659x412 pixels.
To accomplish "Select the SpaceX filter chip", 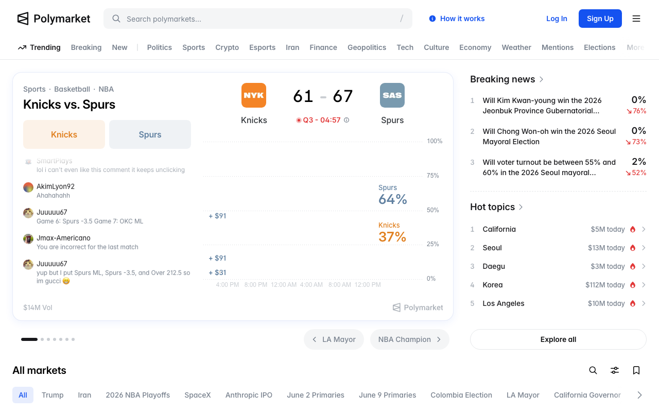I will 198,395.
